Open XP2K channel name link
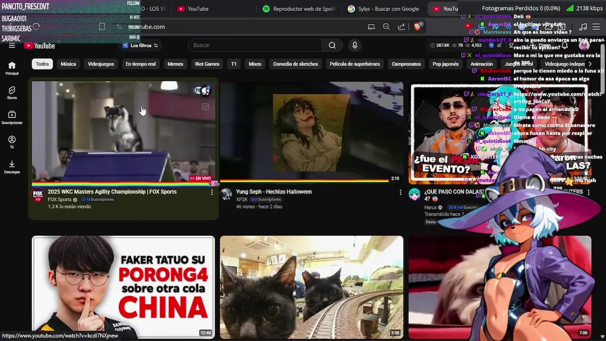Image resolution: width=606 pixels, height=341 pixels. click(242, 200)
